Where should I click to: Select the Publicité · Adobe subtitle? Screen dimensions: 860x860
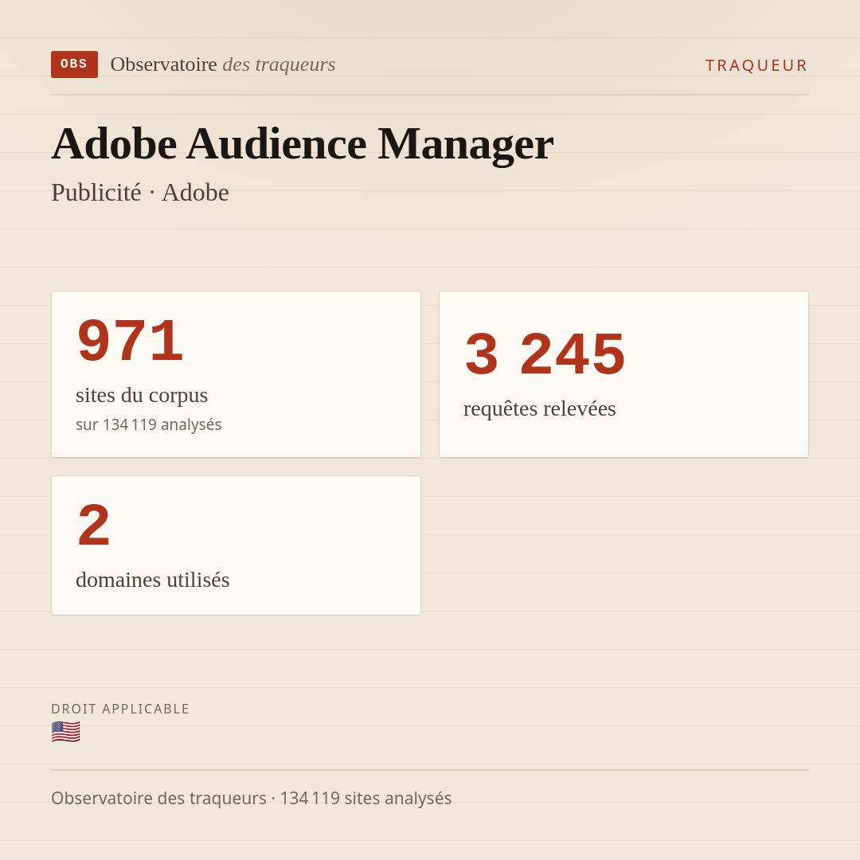[140, 193]
